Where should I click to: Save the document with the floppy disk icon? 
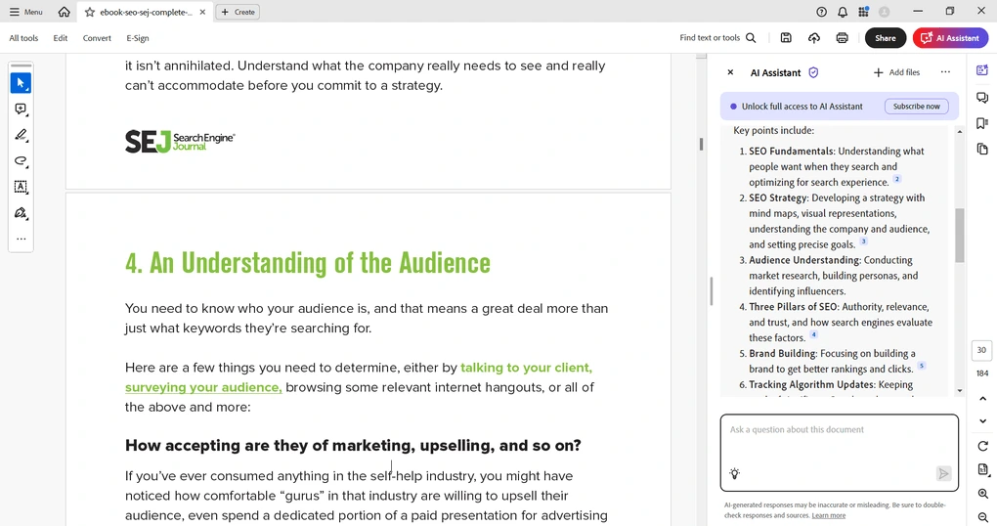786,38
